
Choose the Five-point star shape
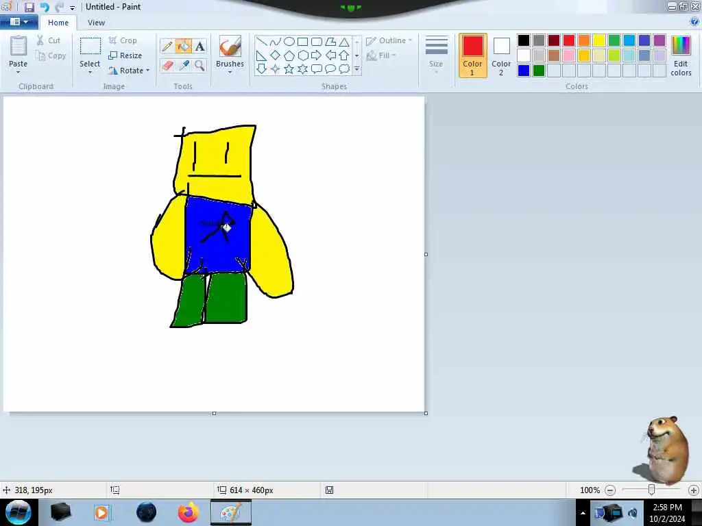[289, 69]
